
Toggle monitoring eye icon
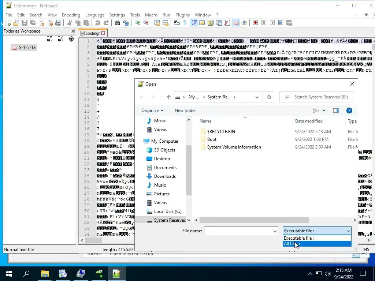(x=244, y=23)
